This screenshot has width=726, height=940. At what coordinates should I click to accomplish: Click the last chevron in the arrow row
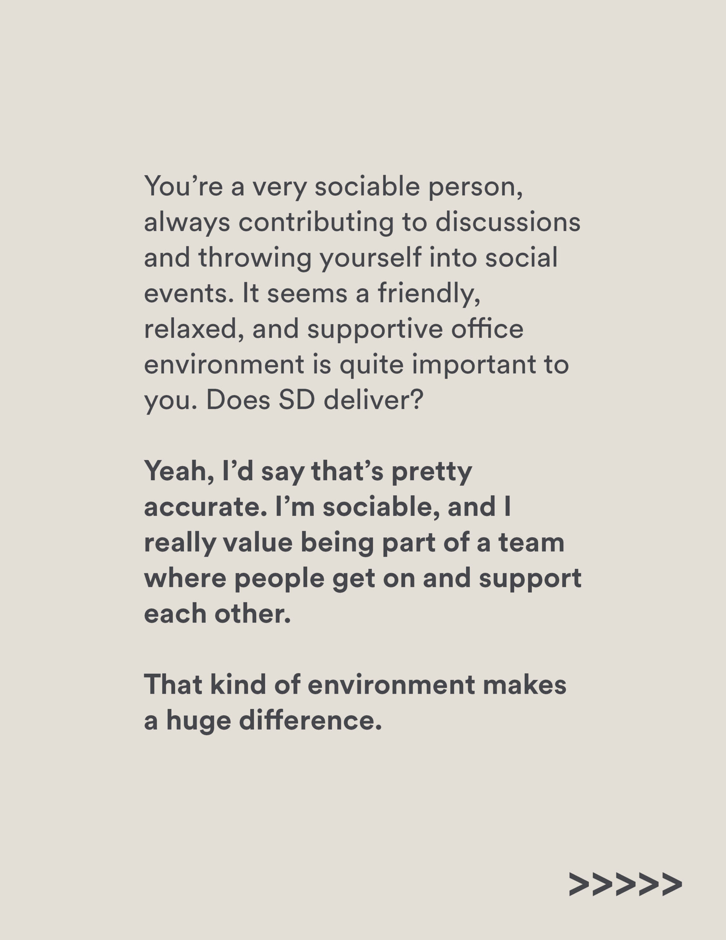click(672, 885)
